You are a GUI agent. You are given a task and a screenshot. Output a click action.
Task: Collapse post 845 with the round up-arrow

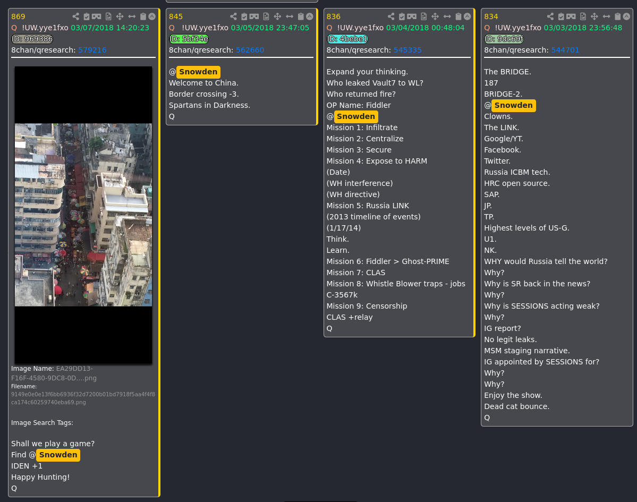coord(310,16)
